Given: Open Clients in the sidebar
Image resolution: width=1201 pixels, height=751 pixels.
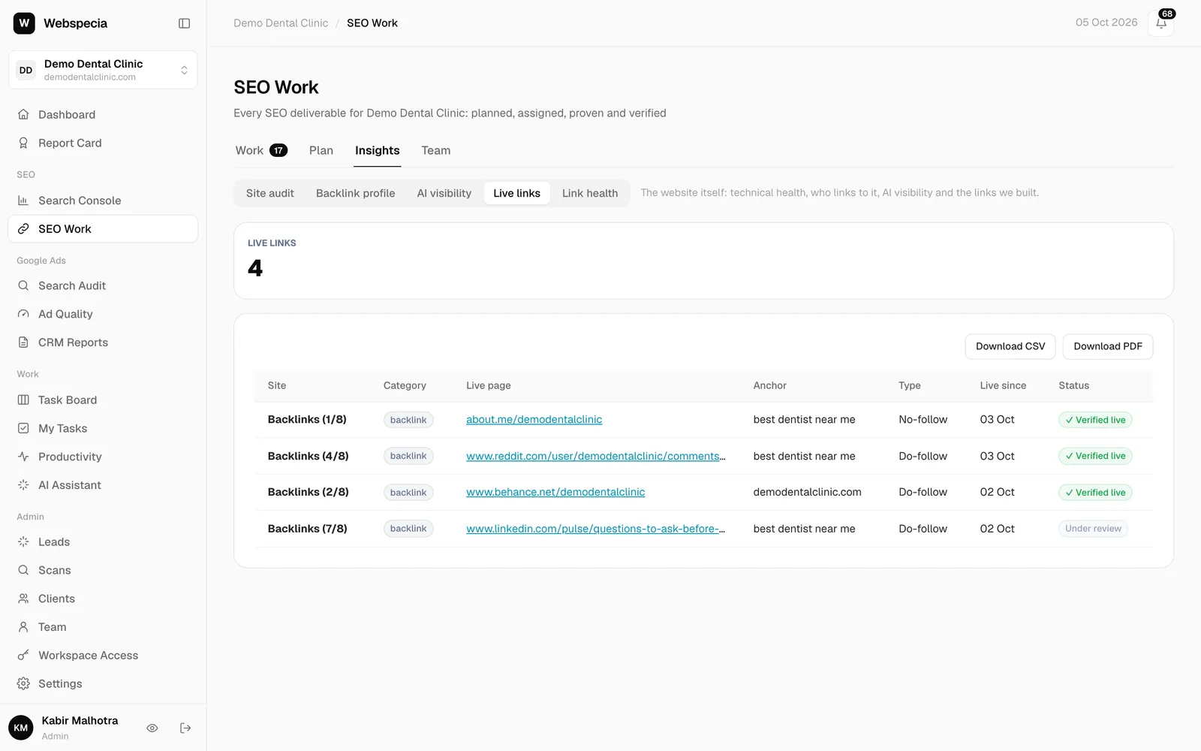Looking at the screenshot, I should pyautogui.click(x=103, y=599).
